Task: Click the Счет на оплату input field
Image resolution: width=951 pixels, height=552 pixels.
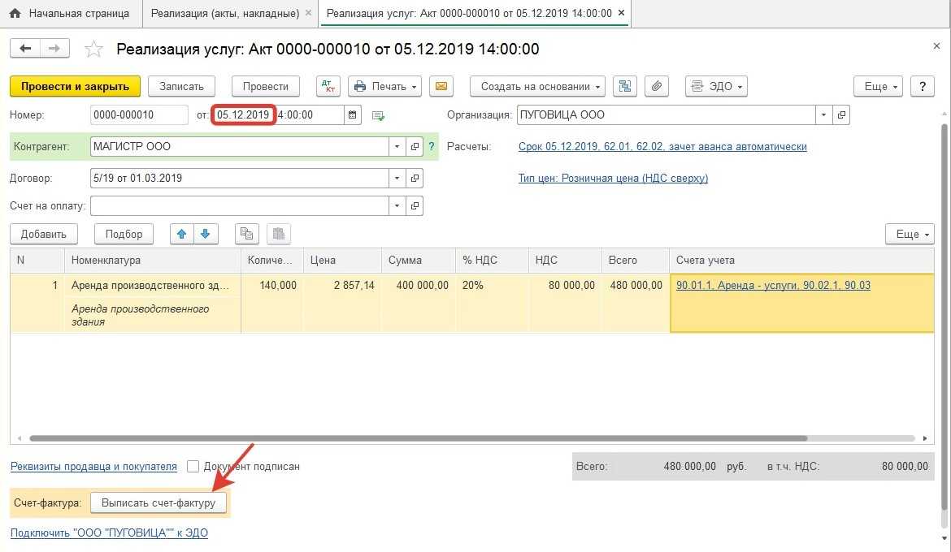Action: coord(239,206)
